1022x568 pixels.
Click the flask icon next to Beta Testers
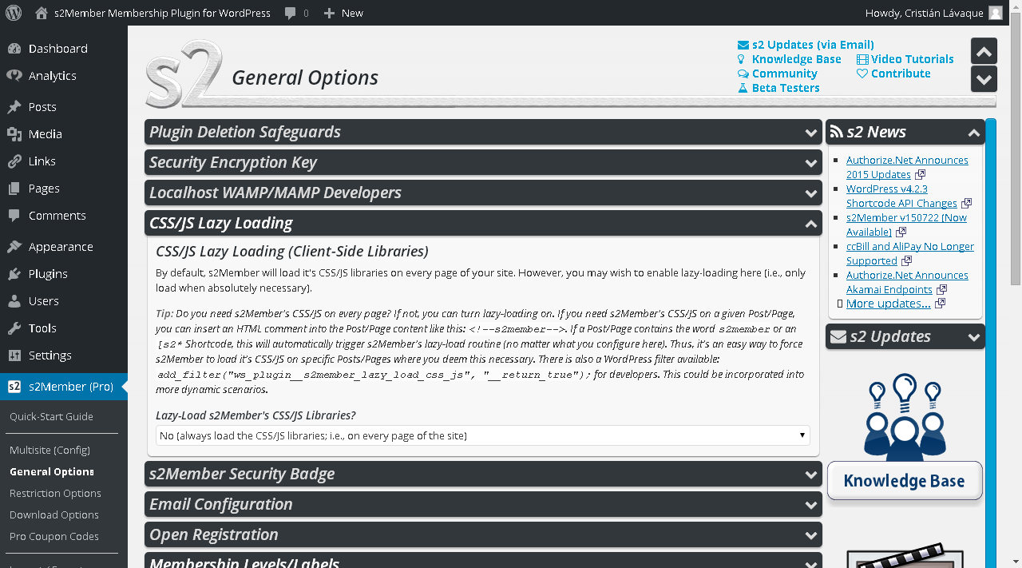(743, 88)
